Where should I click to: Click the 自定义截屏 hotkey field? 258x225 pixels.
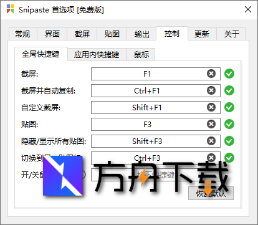156,107
